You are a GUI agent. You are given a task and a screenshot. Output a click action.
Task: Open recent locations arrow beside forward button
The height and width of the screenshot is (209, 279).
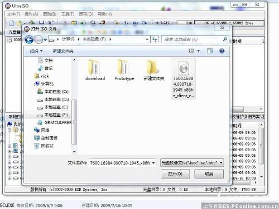pos(45,39)
